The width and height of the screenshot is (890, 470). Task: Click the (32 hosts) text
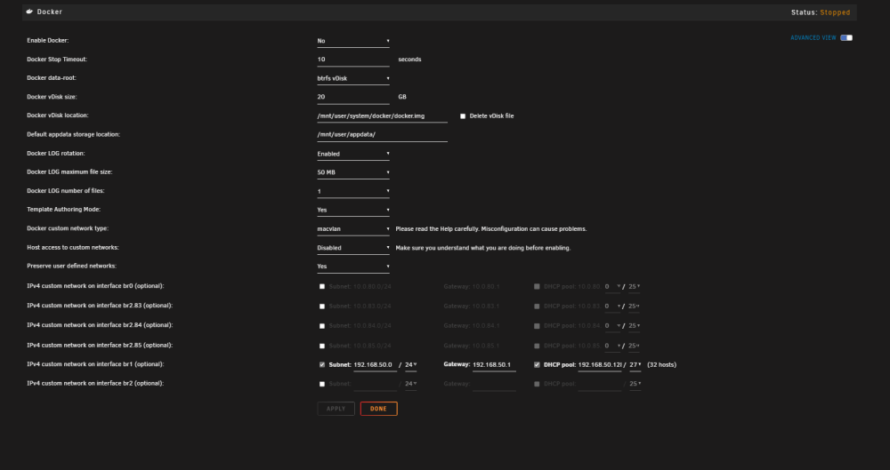point(661,365)
